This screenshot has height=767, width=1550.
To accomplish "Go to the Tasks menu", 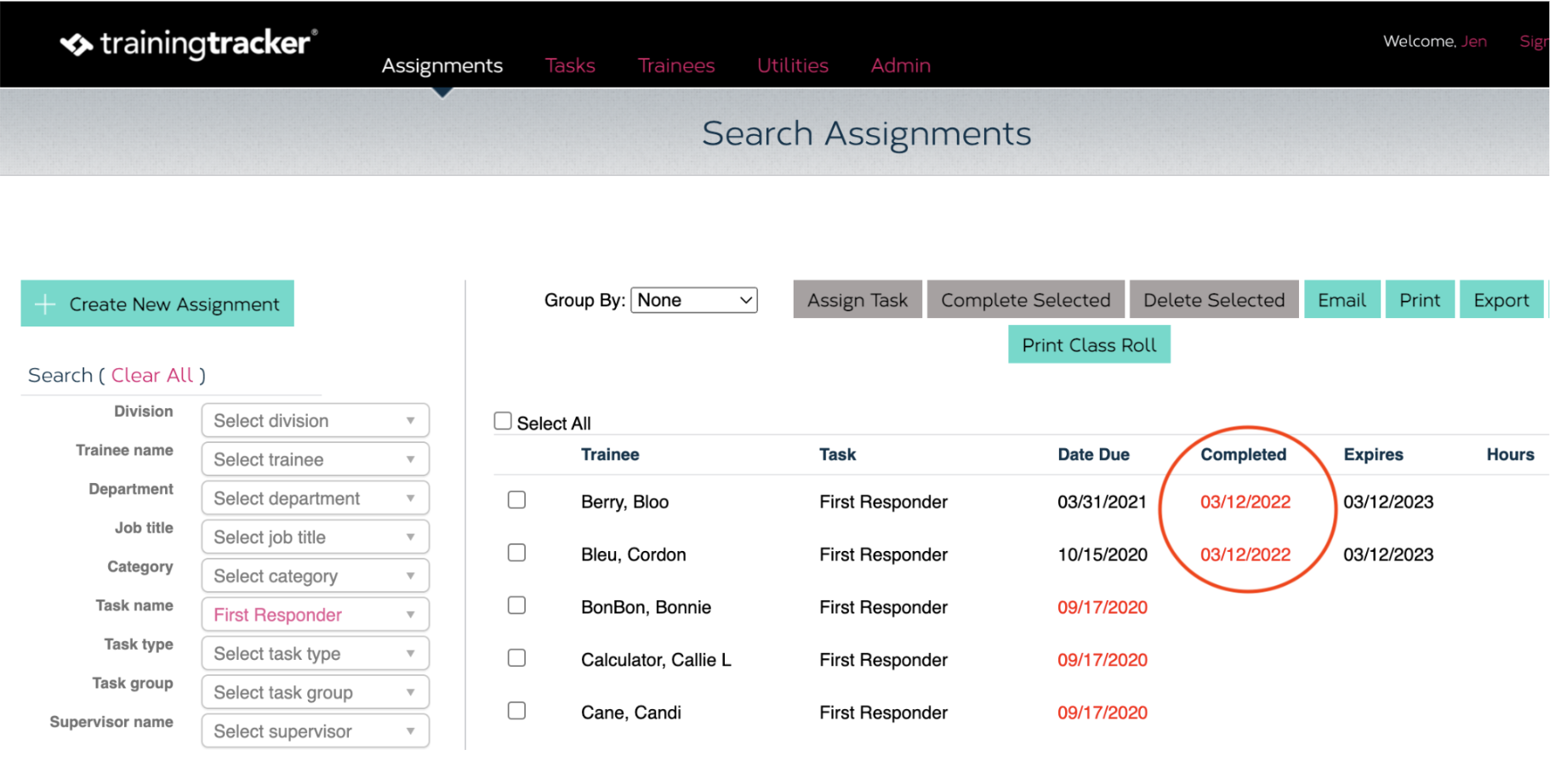I will 570,65.
